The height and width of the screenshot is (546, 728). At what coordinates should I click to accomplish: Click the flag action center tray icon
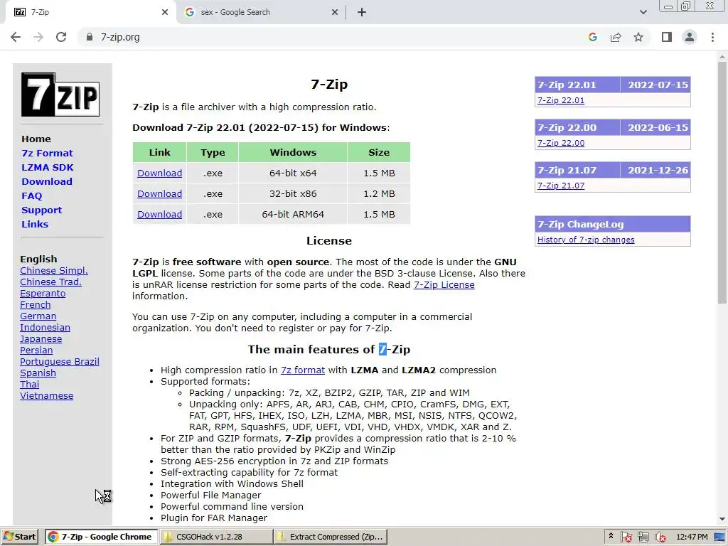pos(626,537)
